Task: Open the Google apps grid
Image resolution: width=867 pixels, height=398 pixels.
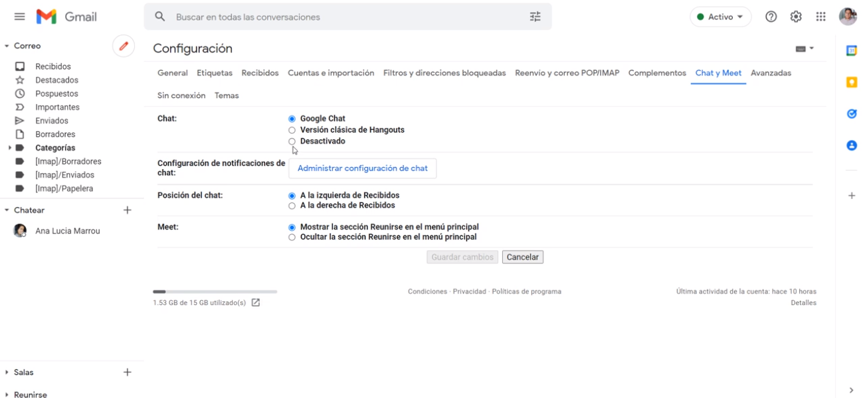Action: coord(820,17)
